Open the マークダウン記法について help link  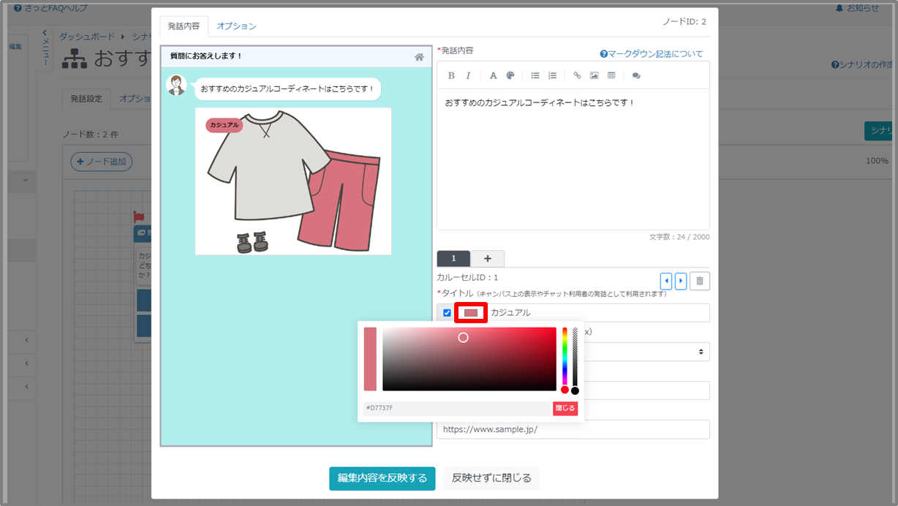(651, 54)
